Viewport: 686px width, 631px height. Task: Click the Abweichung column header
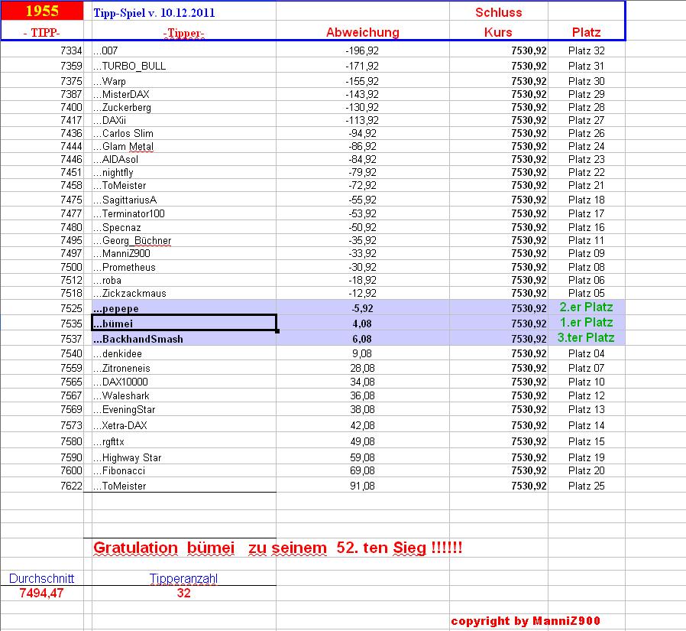coord(363,32)
